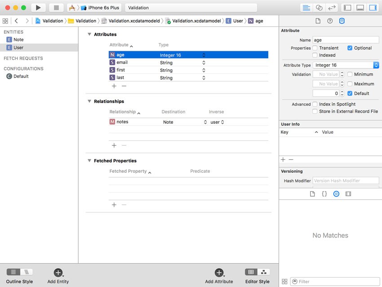
Task: Open type popup for last attribute
Action: coord(204,78)
